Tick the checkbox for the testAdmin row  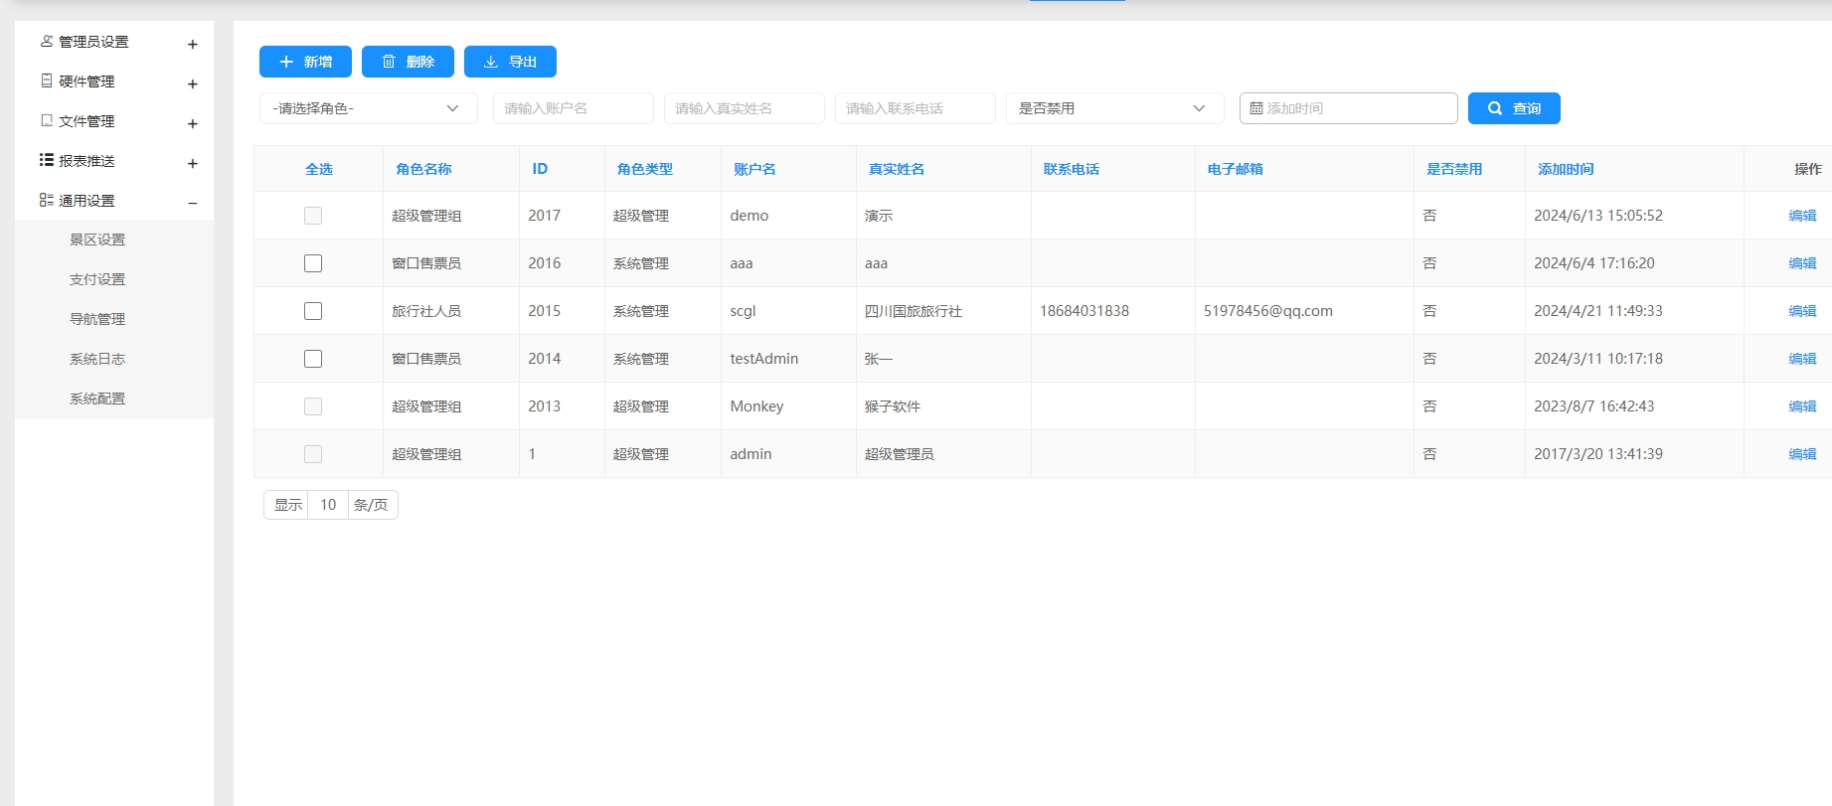coord(313,359)
